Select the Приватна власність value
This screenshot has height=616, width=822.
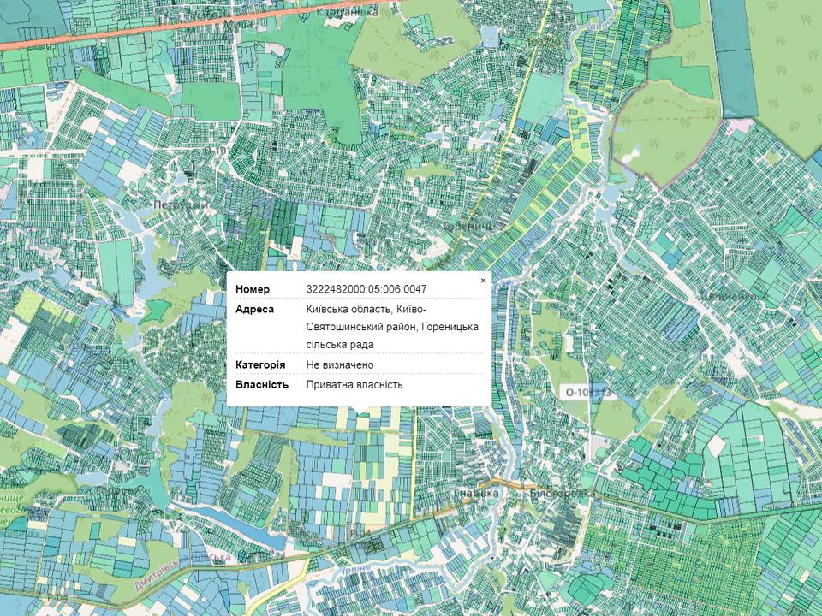pos(354,385)
